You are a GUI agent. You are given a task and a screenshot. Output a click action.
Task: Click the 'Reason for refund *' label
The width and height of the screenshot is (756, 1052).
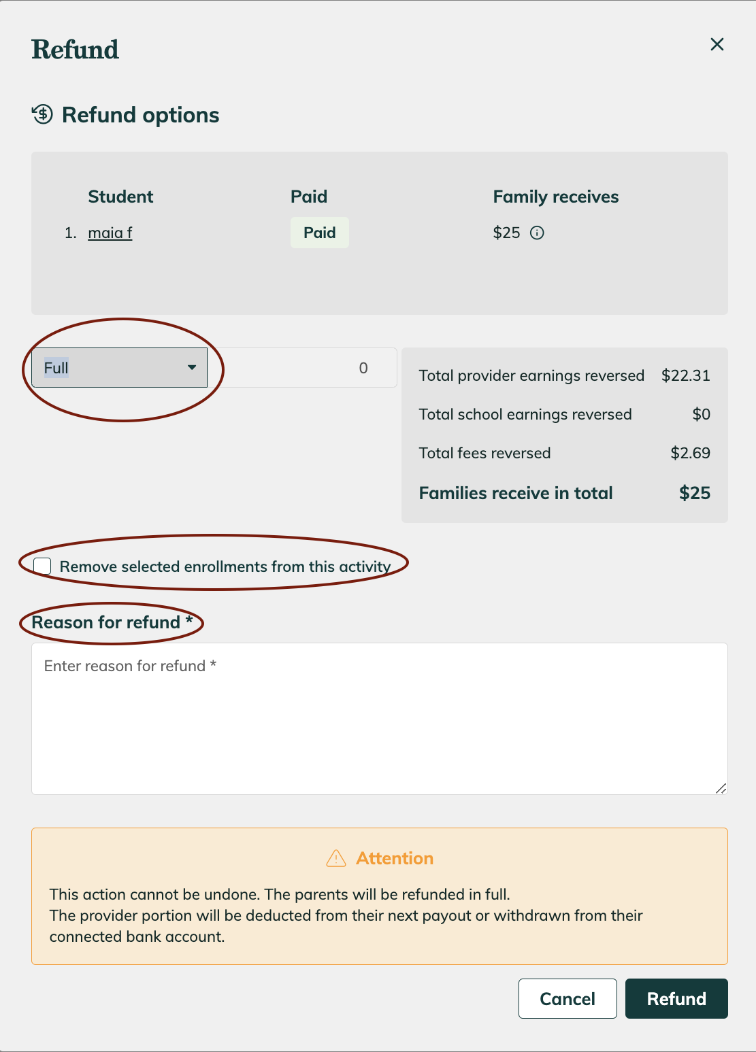tap(112, 622)
